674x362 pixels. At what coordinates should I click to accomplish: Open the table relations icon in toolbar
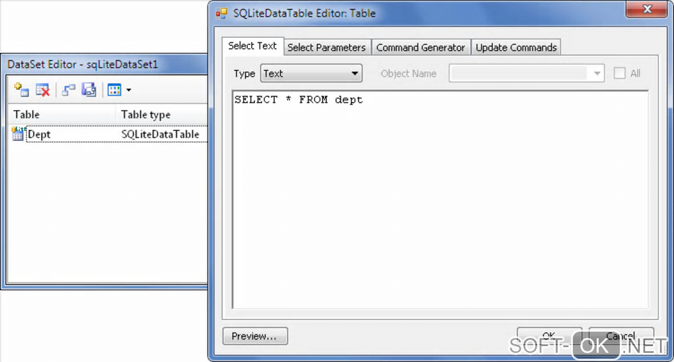[68, 90]
